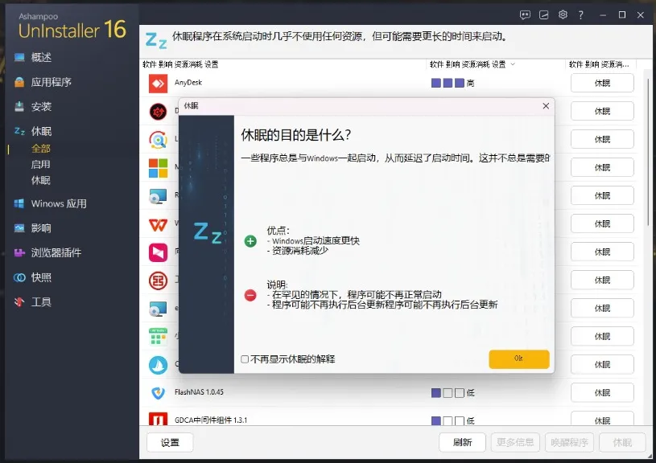
Task: Click the 刷新 button at the bottom
Action: click(x=462, y=443)
